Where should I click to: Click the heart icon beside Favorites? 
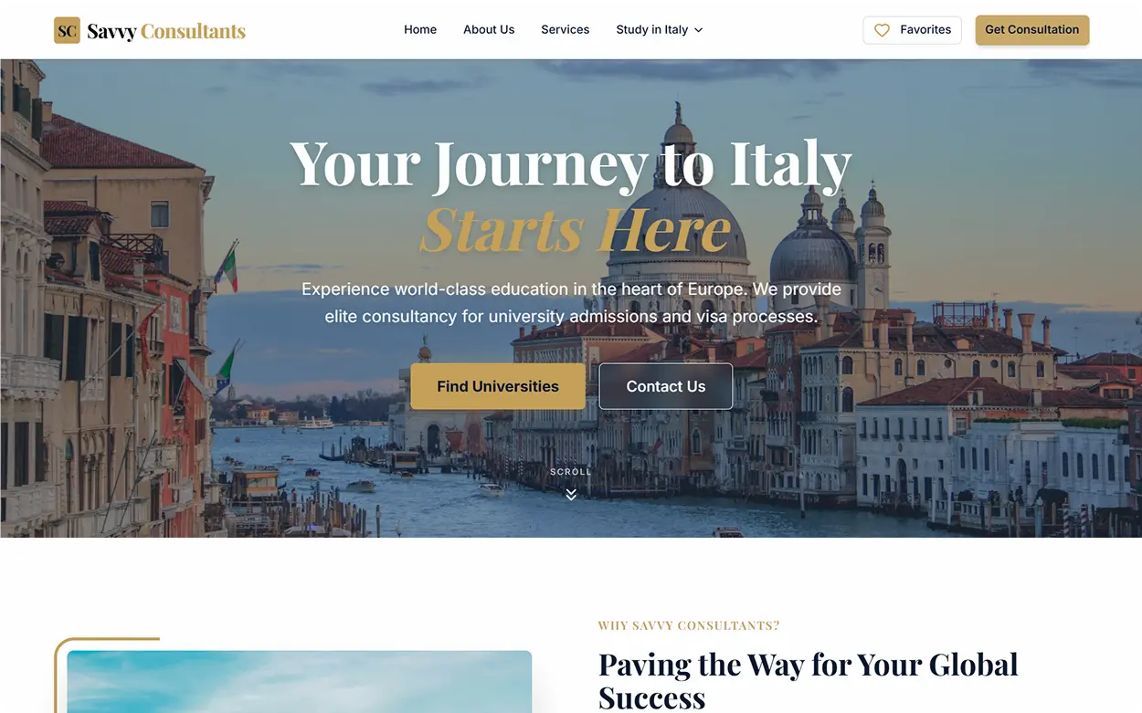click(882, 30)
